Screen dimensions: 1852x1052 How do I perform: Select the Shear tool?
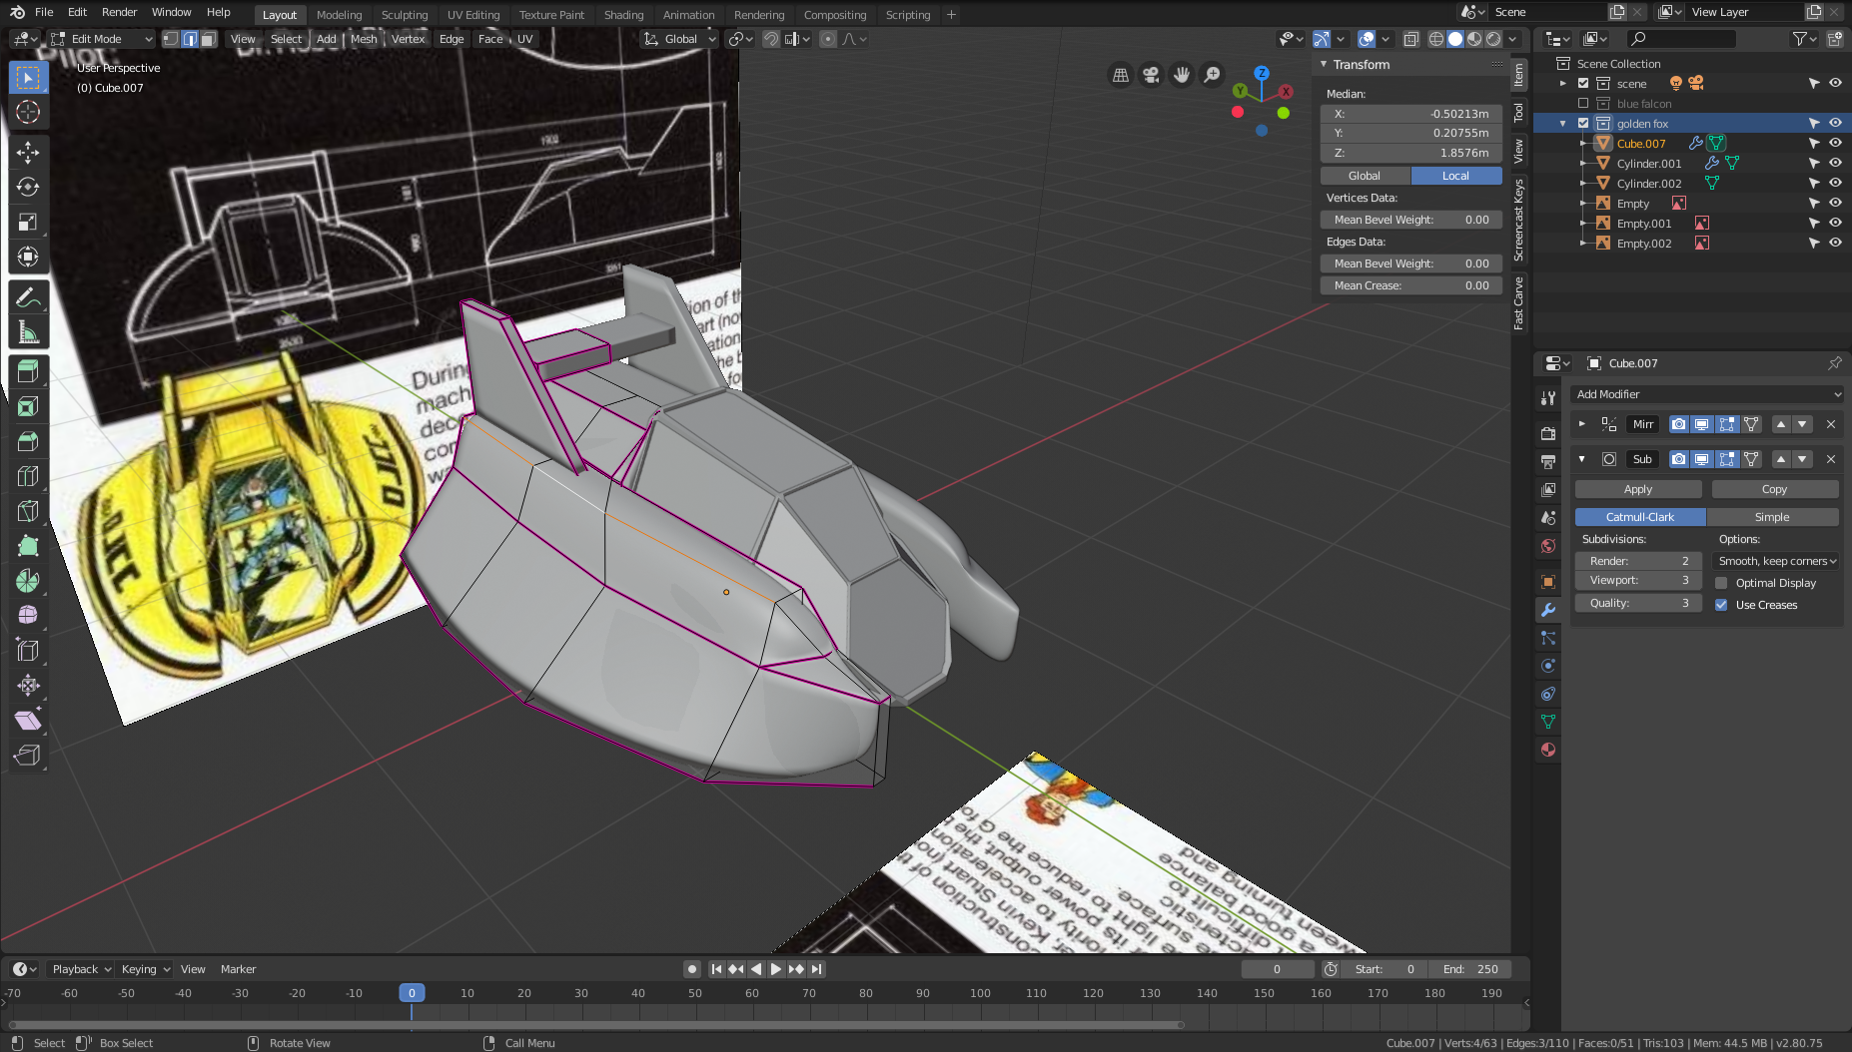click(28, 721)
